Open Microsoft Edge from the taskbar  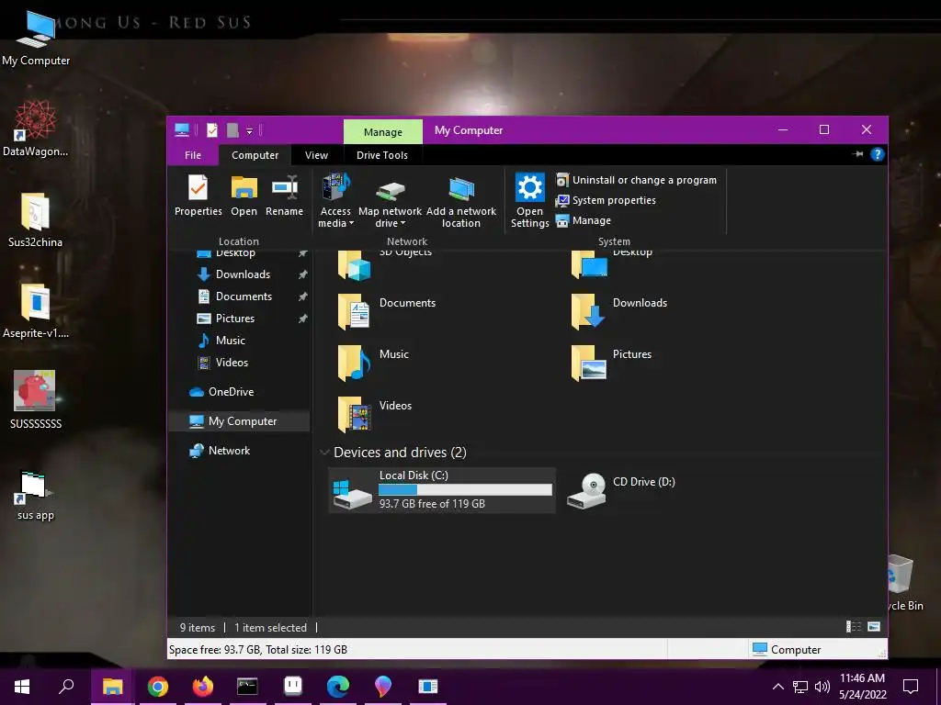click(x=338, y=686)
